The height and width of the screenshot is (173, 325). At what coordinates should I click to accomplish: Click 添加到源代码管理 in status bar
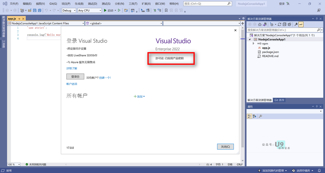(x=273, y=171)
